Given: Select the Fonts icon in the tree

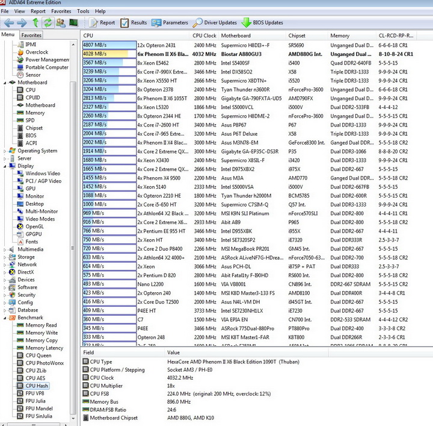Looking at the screenshot, I should coord(20,242).
